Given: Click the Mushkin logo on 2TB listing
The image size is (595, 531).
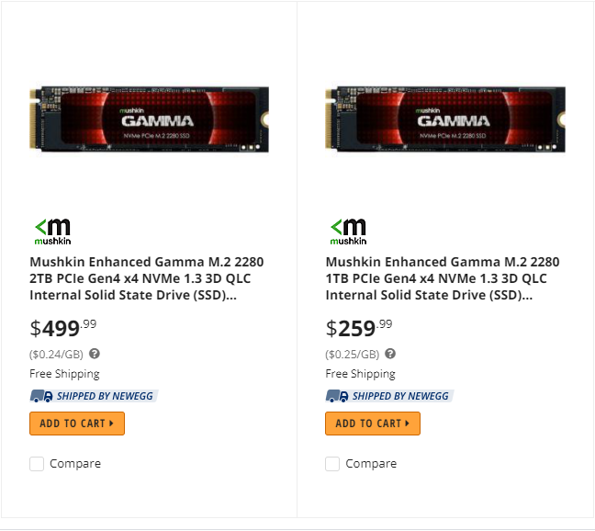Looking at the screenshot, I should point(51,232).
